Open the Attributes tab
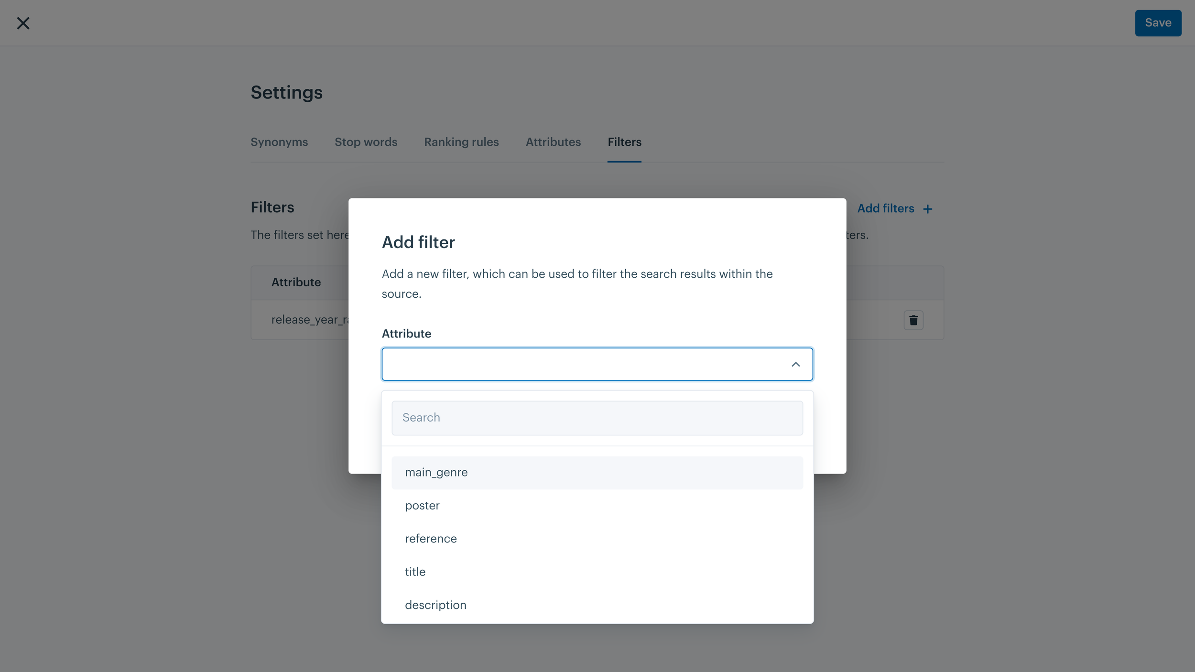This screenshot has height=672, width=1195. (553, 142)
